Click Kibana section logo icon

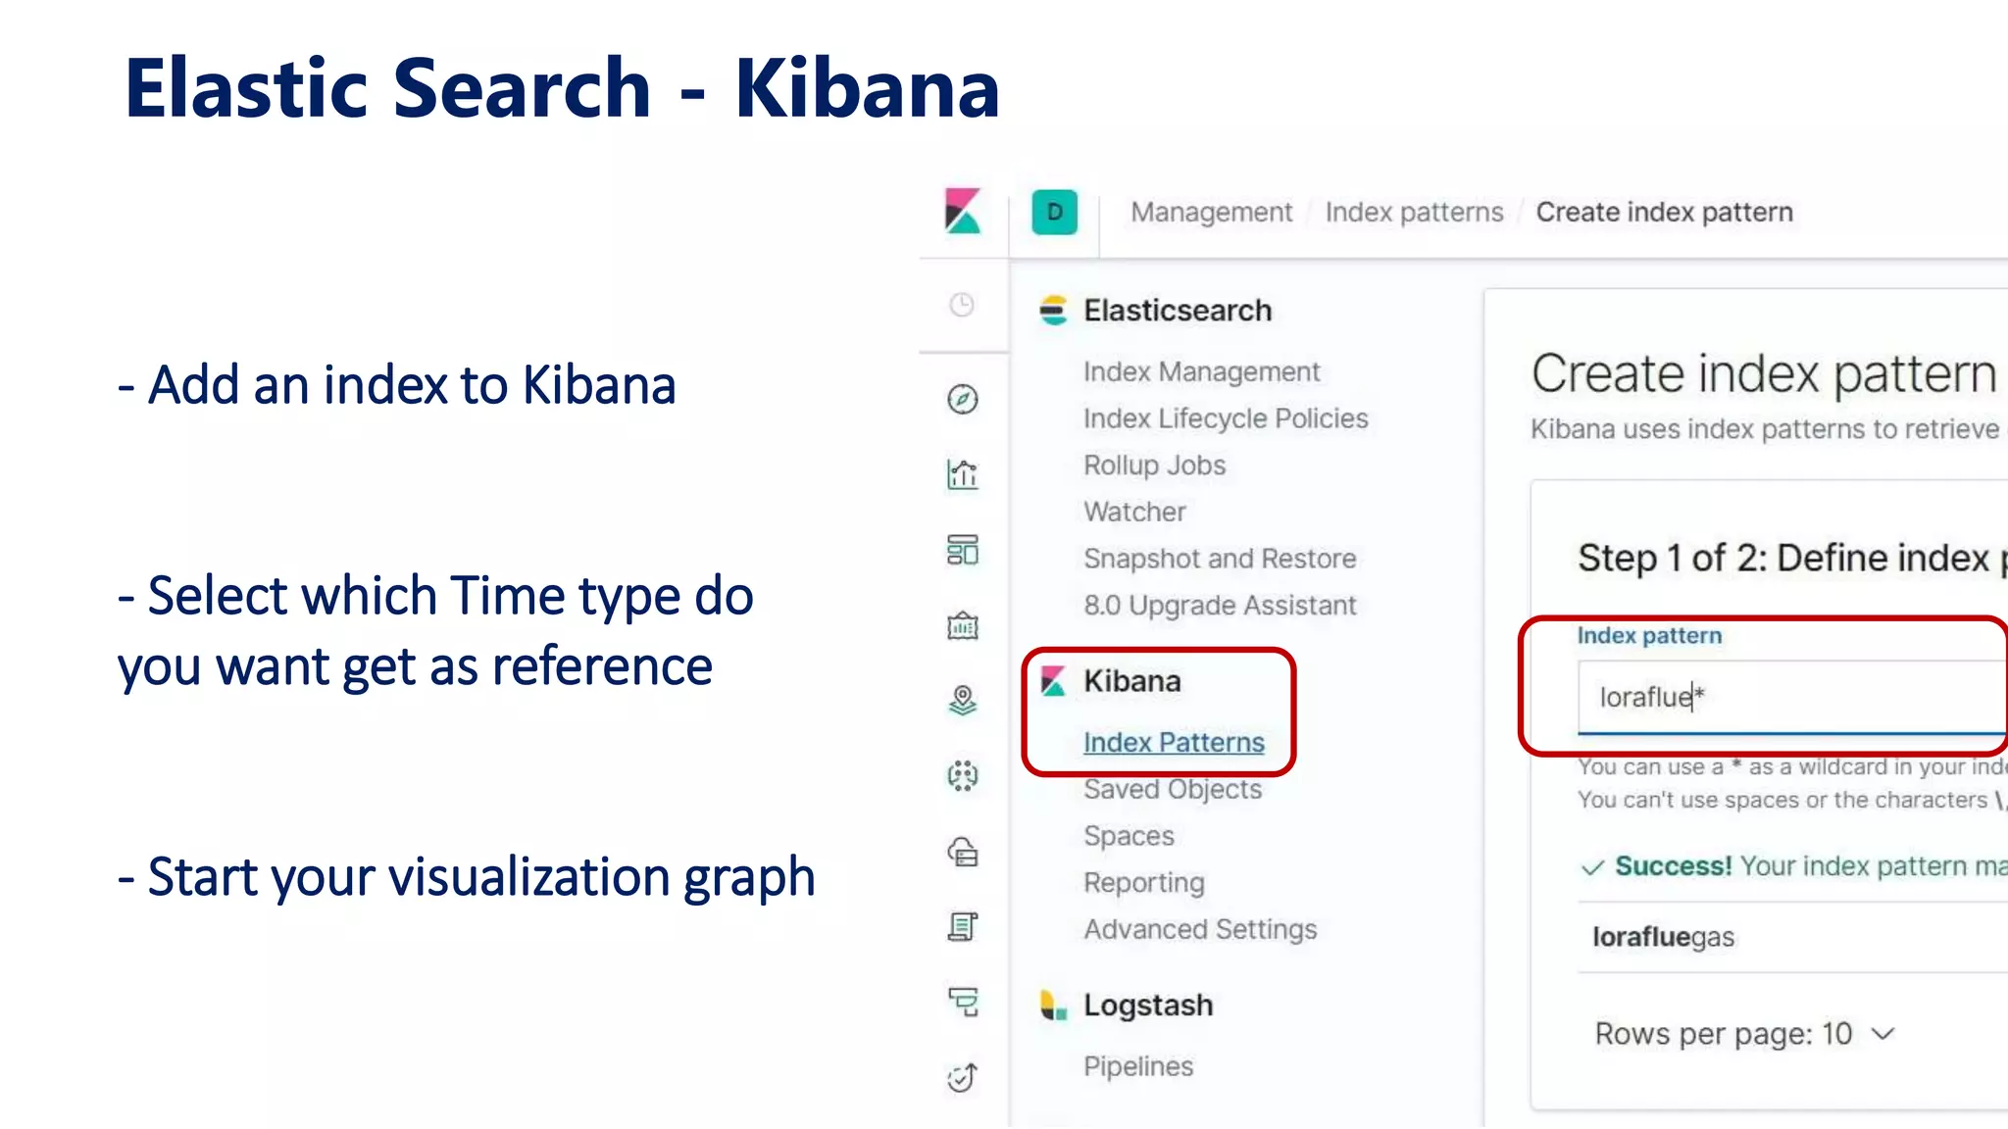[x=1053, y=681]
